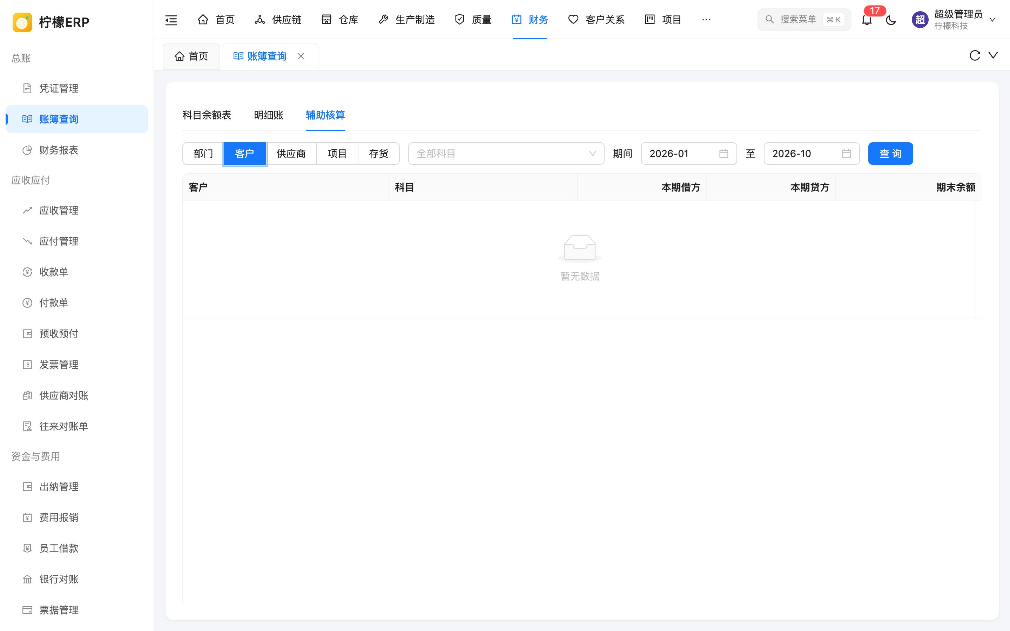The height and width of the screenshot is (631, 1010).
Task: Open 往来对账单 in the sidebar
Action: tap(77, 427)
